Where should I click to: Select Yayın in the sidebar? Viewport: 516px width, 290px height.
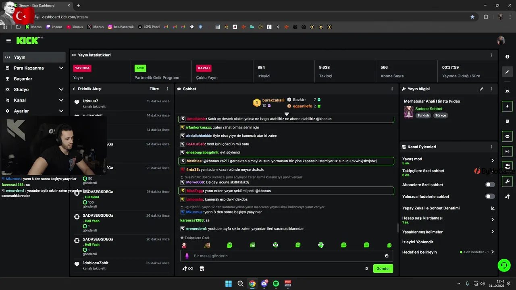[x=34, y=57]
